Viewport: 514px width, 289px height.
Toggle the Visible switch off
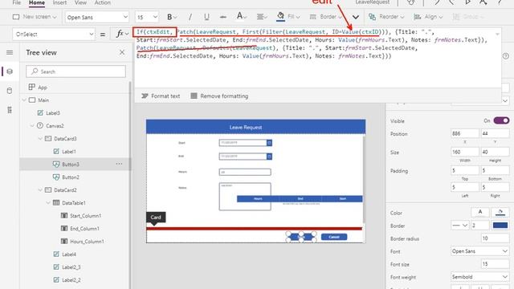point(501,120)
